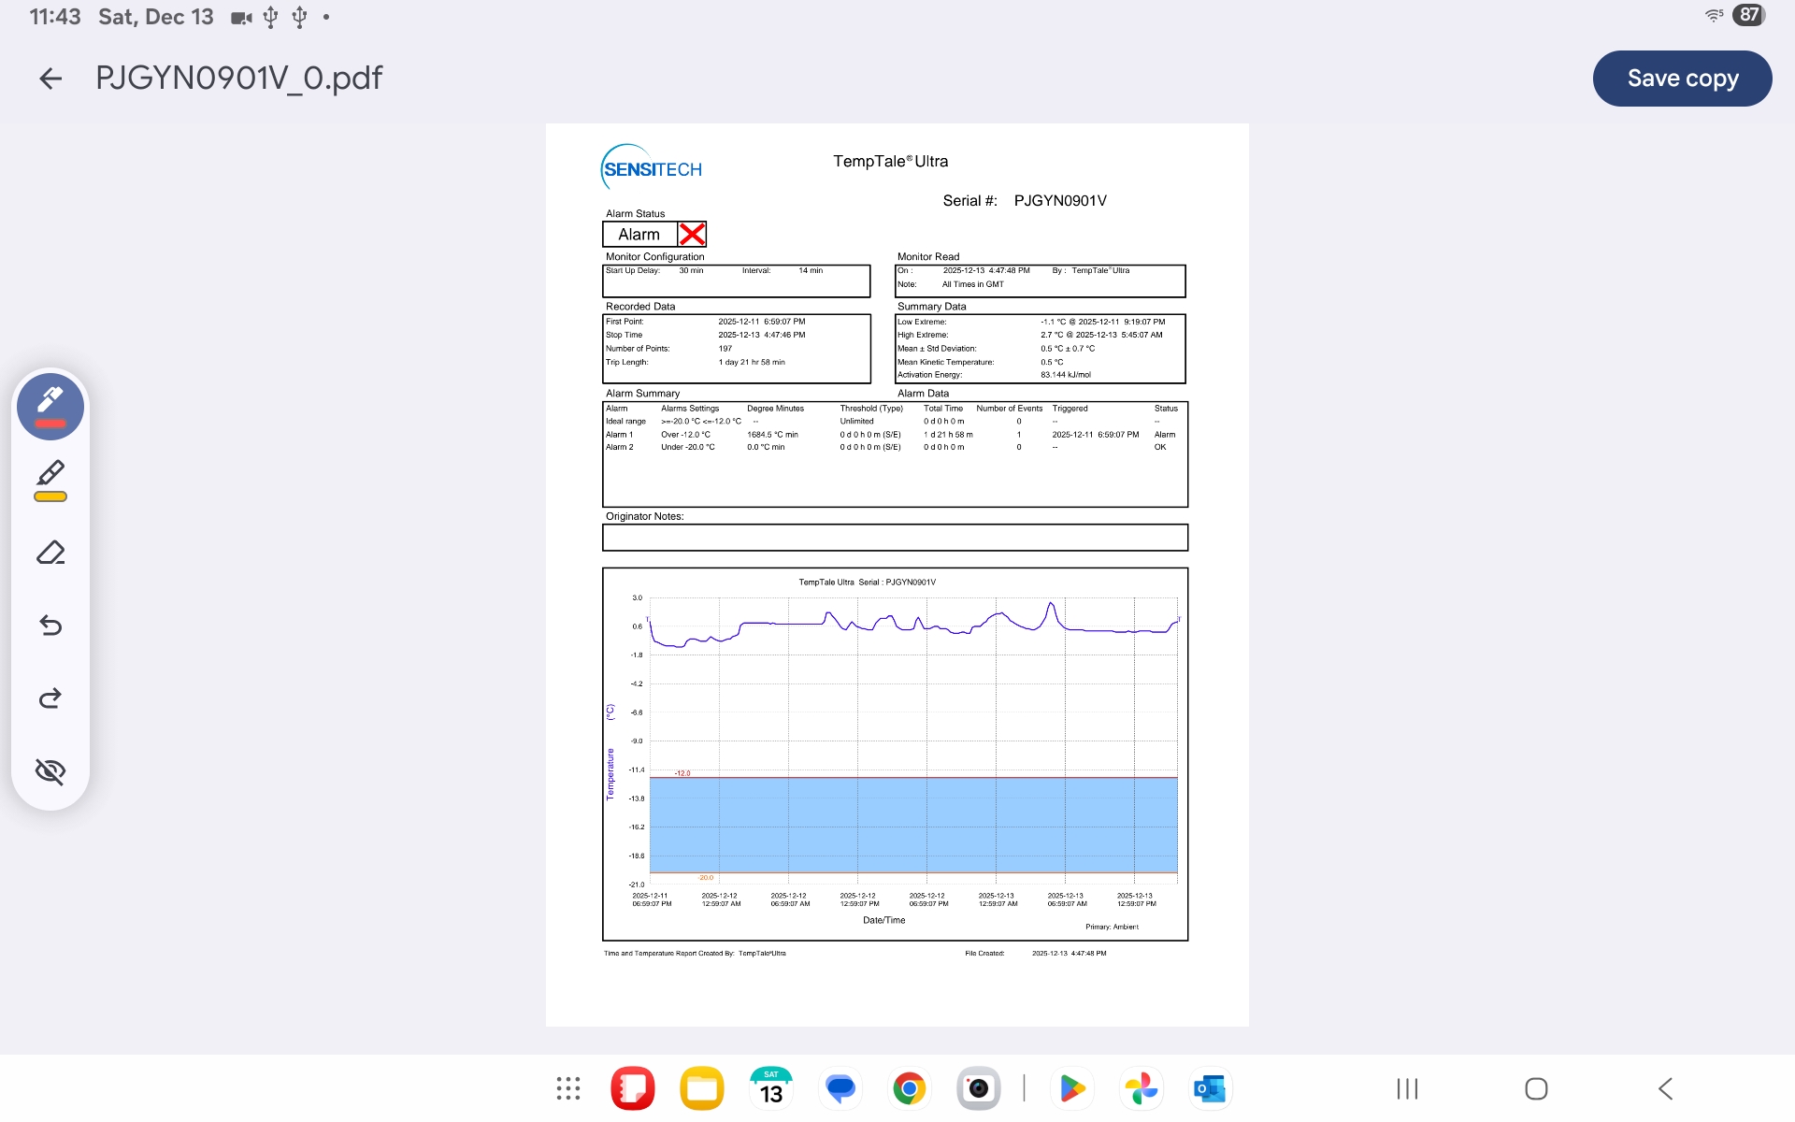The width and height of the screenshot is (1795, 1122).
Task: Click the red pen color underline
Action: point(50,424)
